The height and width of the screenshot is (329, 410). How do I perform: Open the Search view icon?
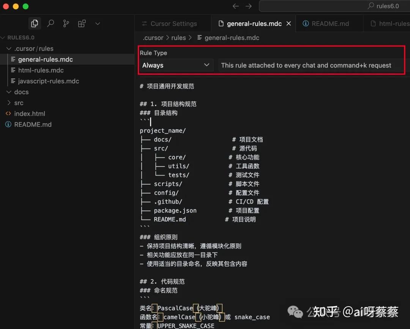(x=50, y=23)
